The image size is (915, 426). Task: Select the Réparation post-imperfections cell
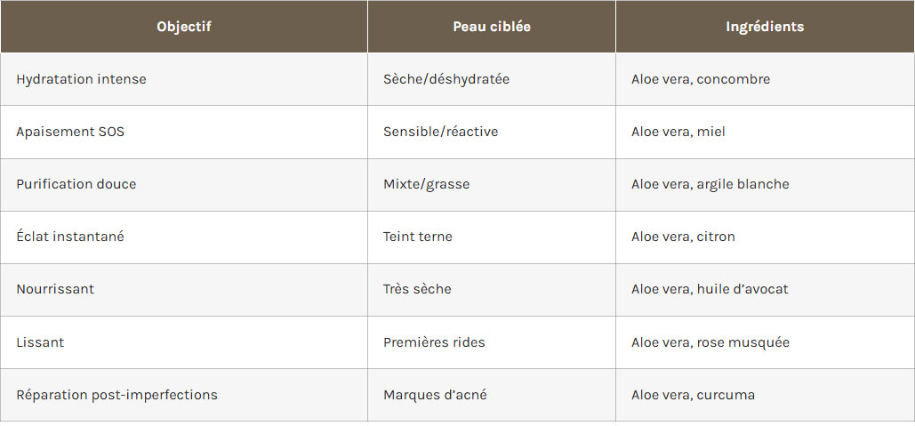click(116, 395)
